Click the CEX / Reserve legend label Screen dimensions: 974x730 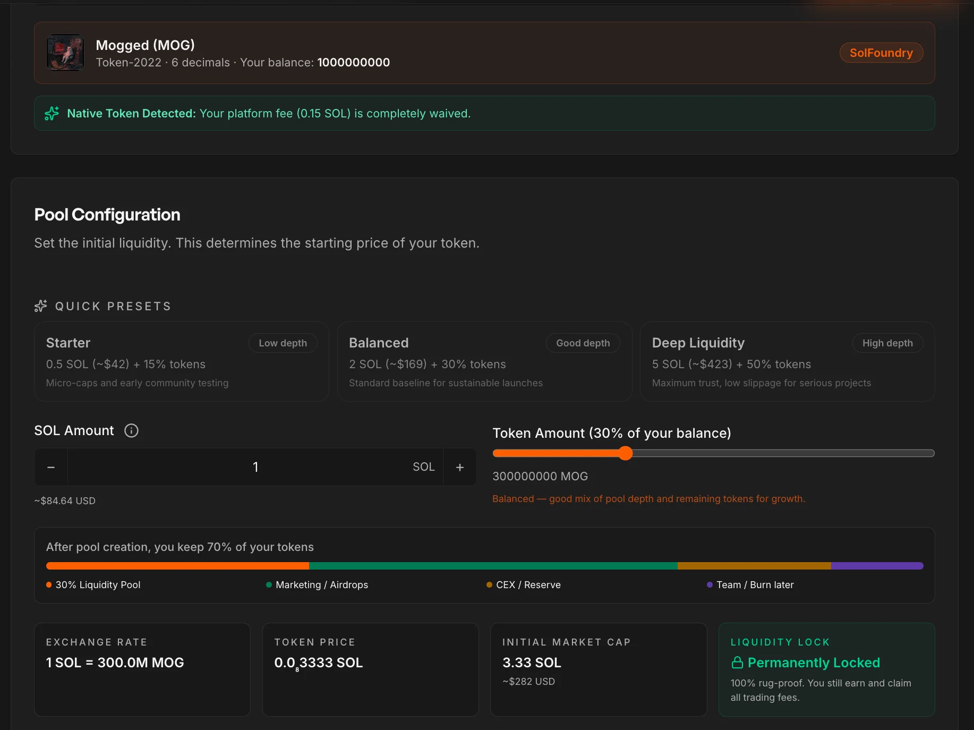(x=528, y=584)
